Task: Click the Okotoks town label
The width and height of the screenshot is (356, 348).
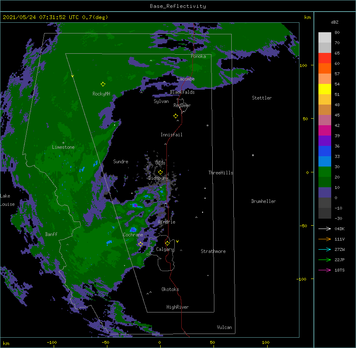Action: [x=170, y=289]
